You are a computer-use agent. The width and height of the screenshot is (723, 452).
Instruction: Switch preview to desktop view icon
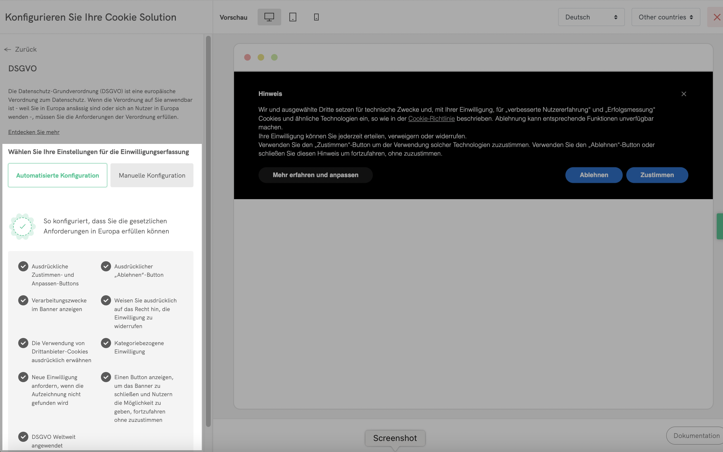coord(269,17)
